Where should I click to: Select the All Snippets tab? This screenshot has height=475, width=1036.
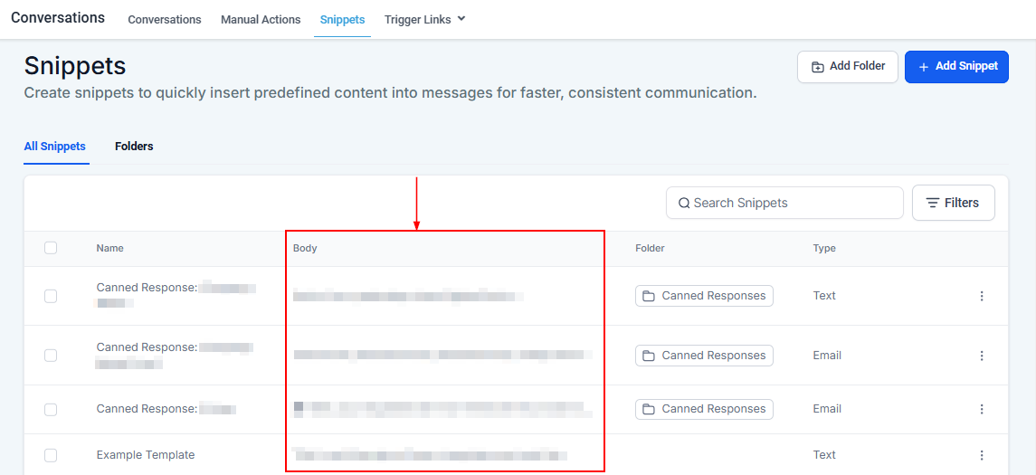[55, 146]
